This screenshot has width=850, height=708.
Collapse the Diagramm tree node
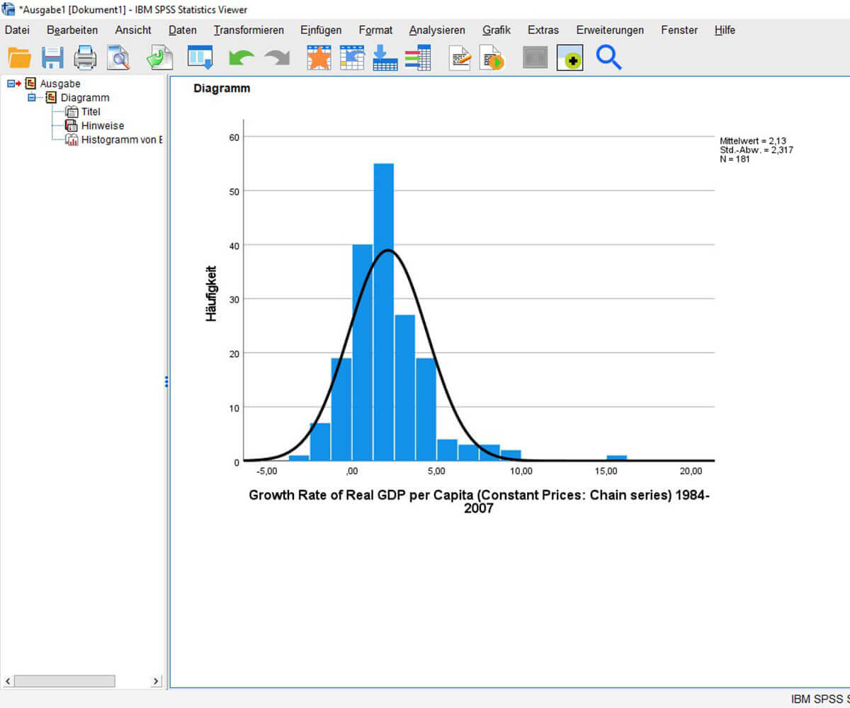[31, 98]
